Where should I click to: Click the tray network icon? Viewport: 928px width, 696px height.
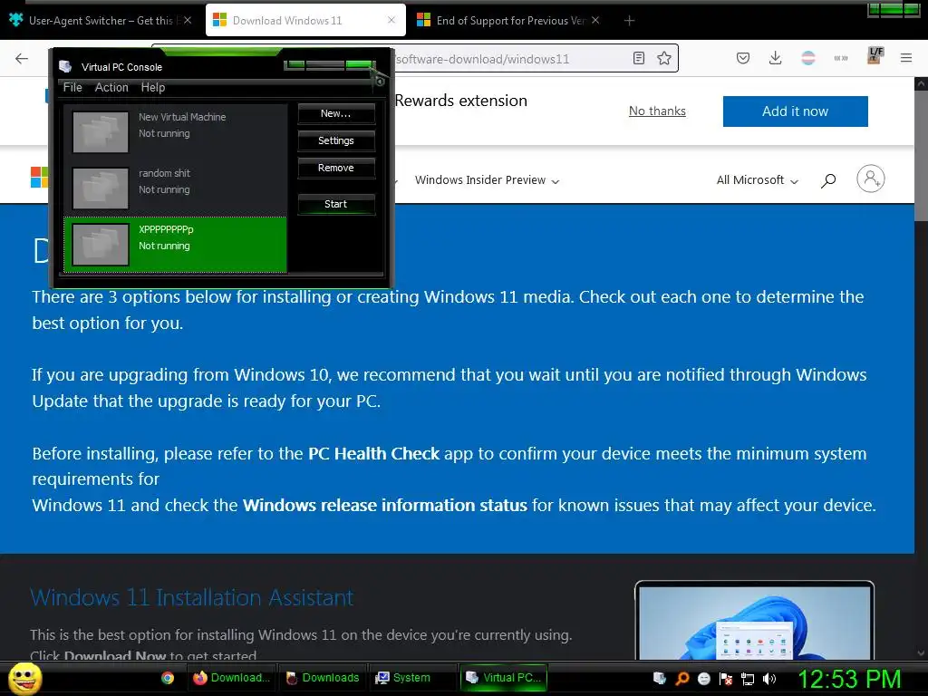click(x=748, y=679)
